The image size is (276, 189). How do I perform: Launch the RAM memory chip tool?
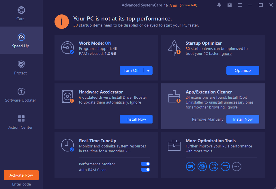tap(191, 166)
